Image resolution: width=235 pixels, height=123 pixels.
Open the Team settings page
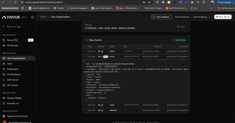(10, 64)
